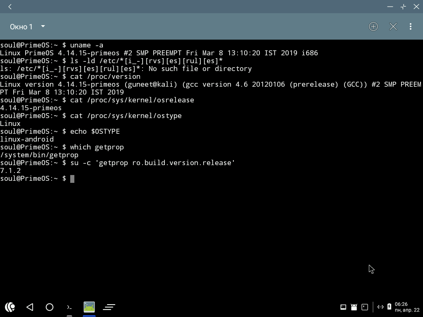This screenshot has width=423, height=317.
Task: Click the 'su -c getprop' command line
Action: click(x=117, y=163)
